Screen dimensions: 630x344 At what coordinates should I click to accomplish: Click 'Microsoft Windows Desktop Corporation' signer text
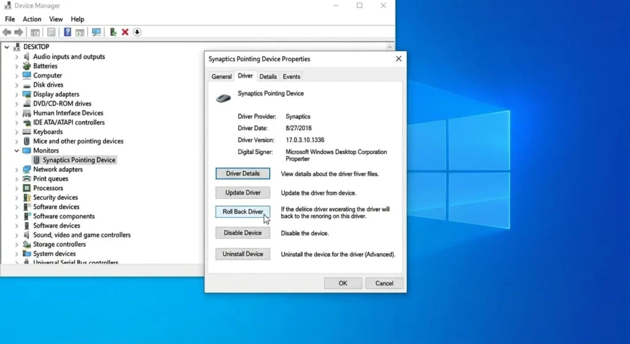pyautogui.click(x=337, y=152)
